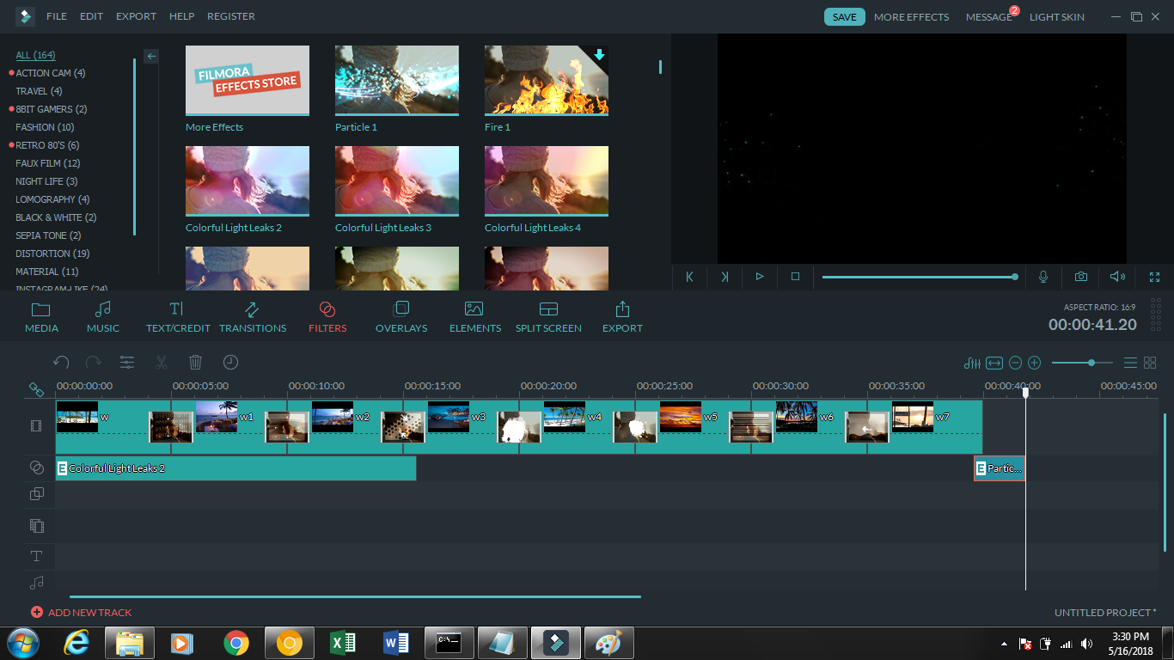Image resolution: width=1174 pixels, height=660 pixels.
Task: Open the EXPORT menu
Action: [137, 16]
